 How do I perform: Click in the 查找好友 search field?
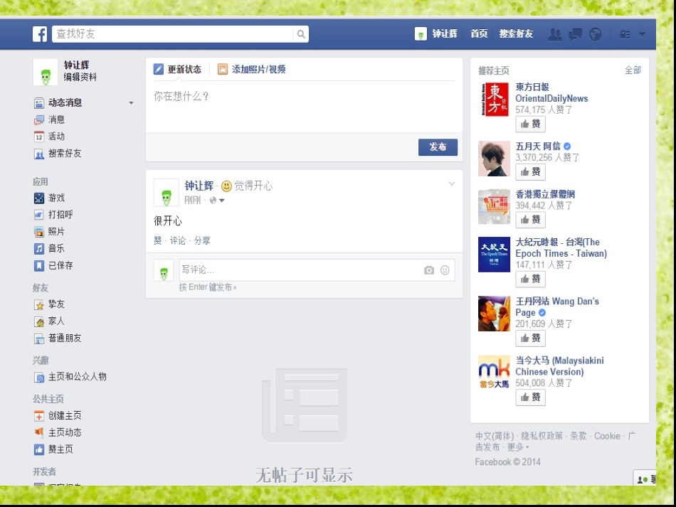click(x=172, y=33)
